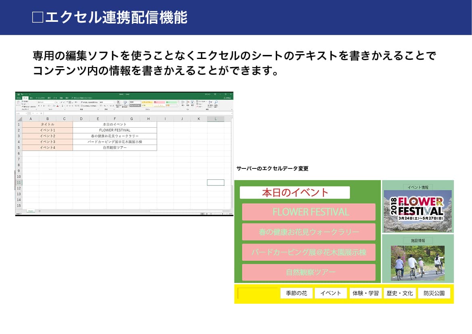Viewport: 472px width, 334px height.
Task: Click cell containing バードカービング展@花木園展示棟 in spreadsheet
Action: pyautogui.click(x=115, y=142)
